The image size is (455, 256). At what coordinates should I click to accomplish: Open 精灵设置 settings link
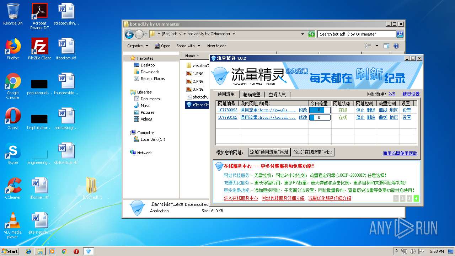(411, 94)
